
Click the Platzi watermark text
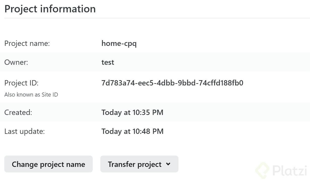pos(289,171)
